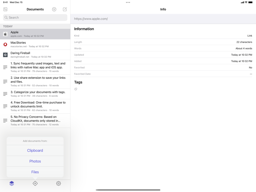The image size is (256, 192).
Task: Tap the edit tags icon under Tags
Action: [76, 89]
